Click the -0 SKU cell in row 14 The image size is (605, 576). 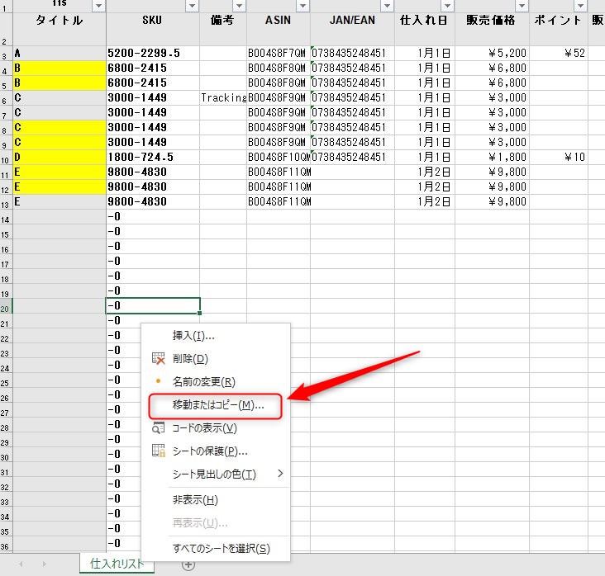(x=153, y=216)
